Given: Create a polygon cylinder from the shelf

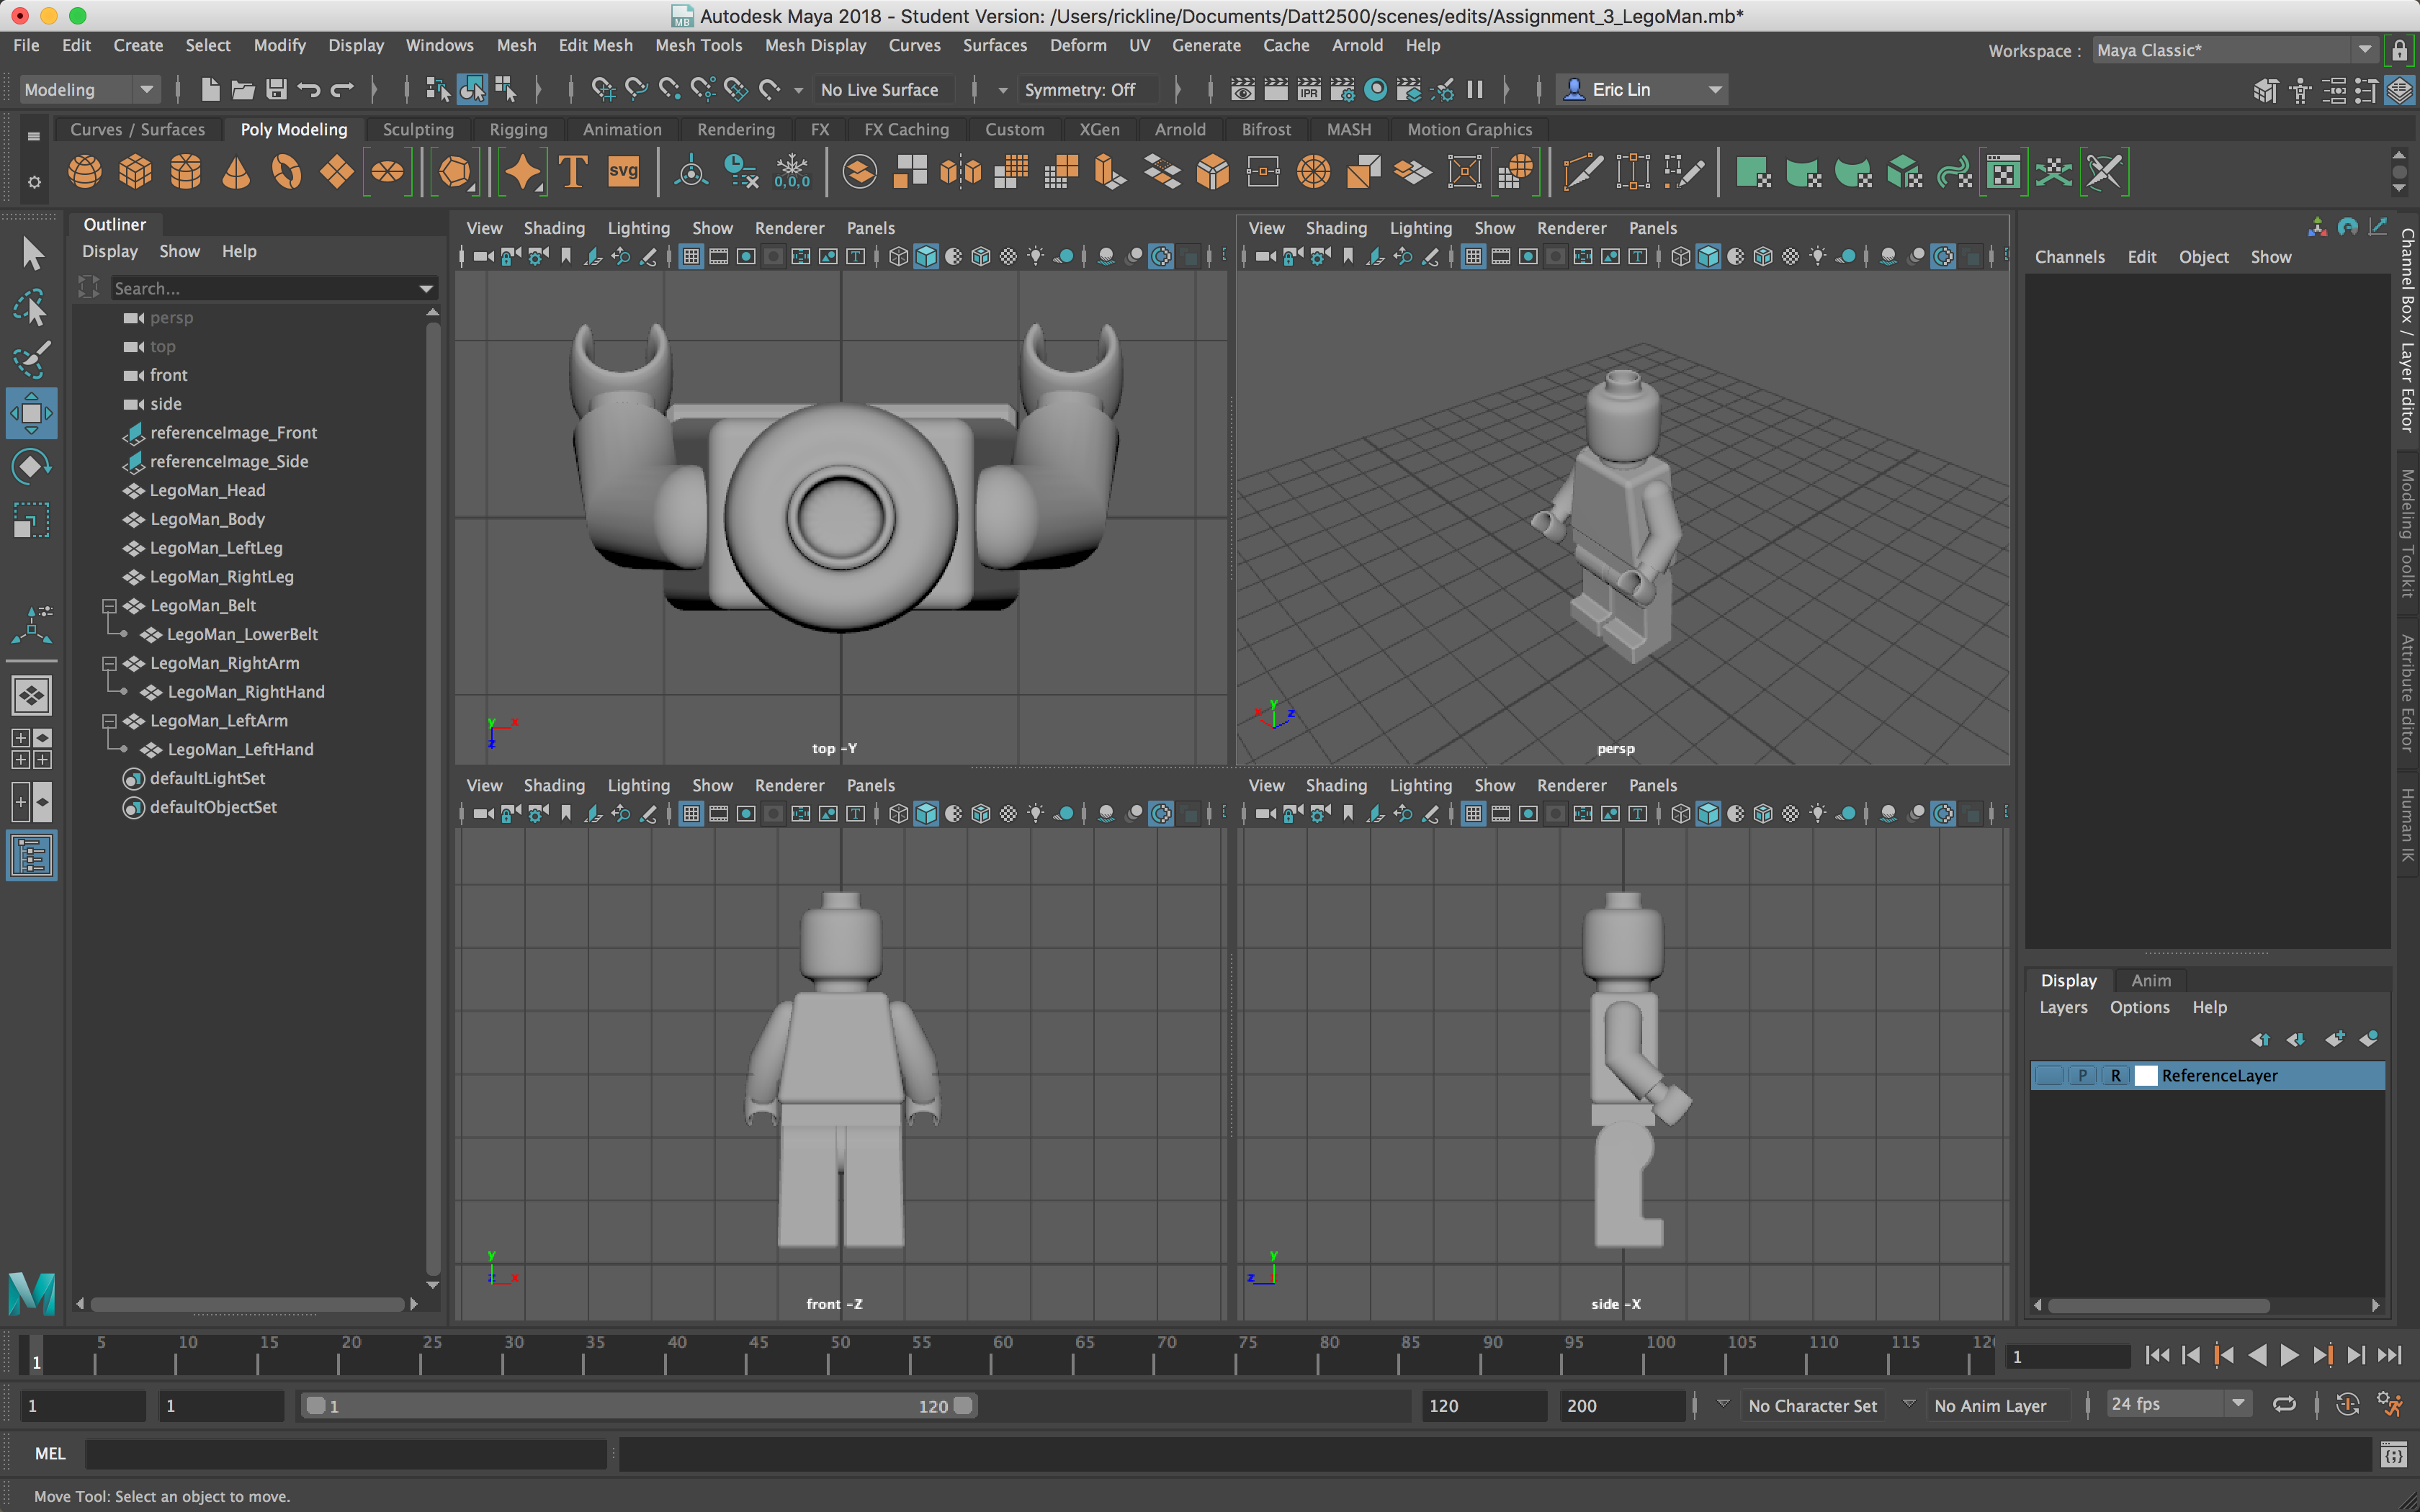Looking at the screenshot, I should 186,172.
